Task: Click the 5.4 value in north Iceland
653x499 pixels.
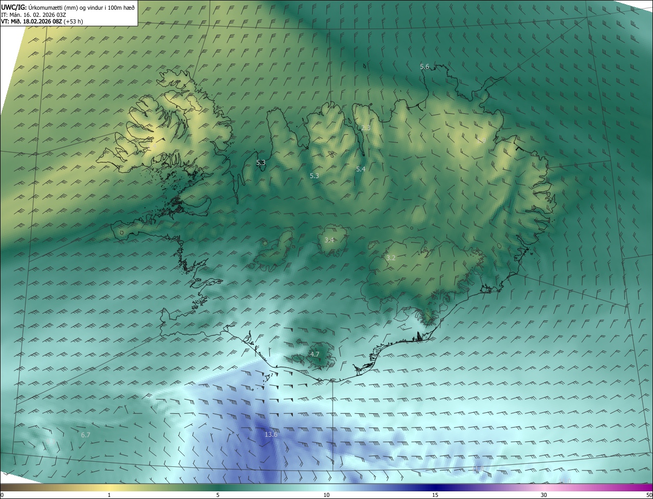Action: (x=361, y=169)
